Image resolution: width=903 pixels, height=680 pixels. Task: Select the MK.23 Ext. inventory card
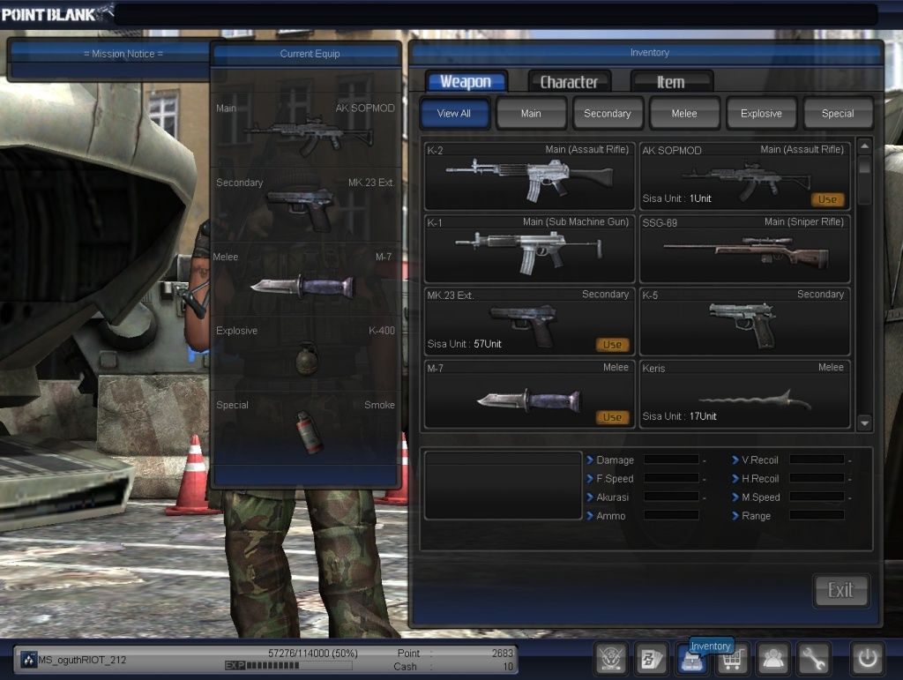[x=529, y=321]
